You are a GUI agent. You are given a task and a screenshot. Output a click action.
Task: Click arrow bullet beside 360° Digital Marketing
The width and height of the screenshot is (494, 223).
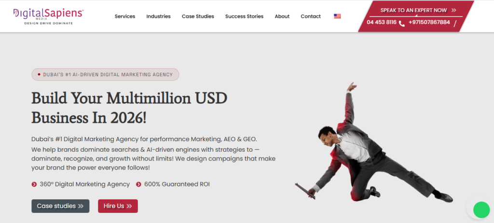click(34, 184)
